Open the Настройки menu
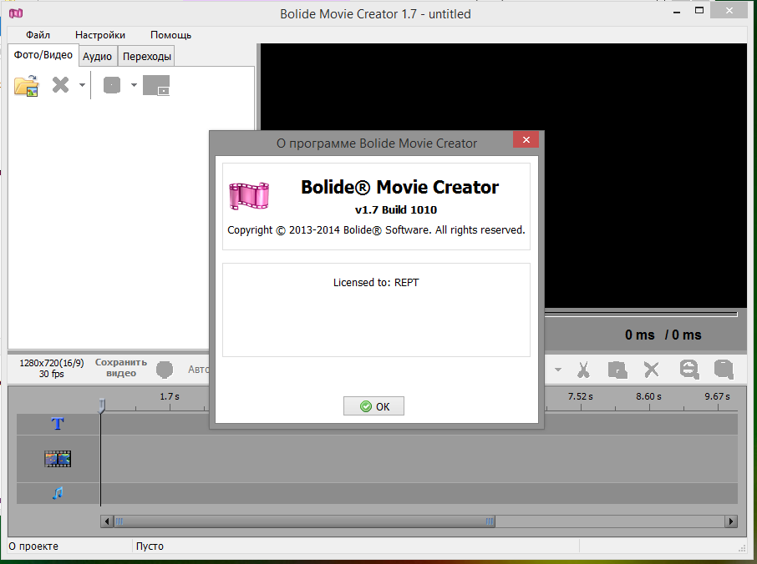The height and width of the screenshot is (564, 757). [100, 35]
